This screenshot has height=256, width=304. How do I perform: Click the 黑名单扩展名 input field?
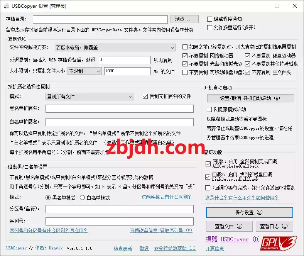120,109
